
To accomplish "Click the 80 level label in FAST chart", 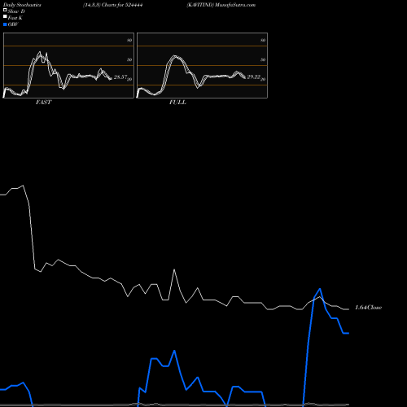I will (129, 40).
